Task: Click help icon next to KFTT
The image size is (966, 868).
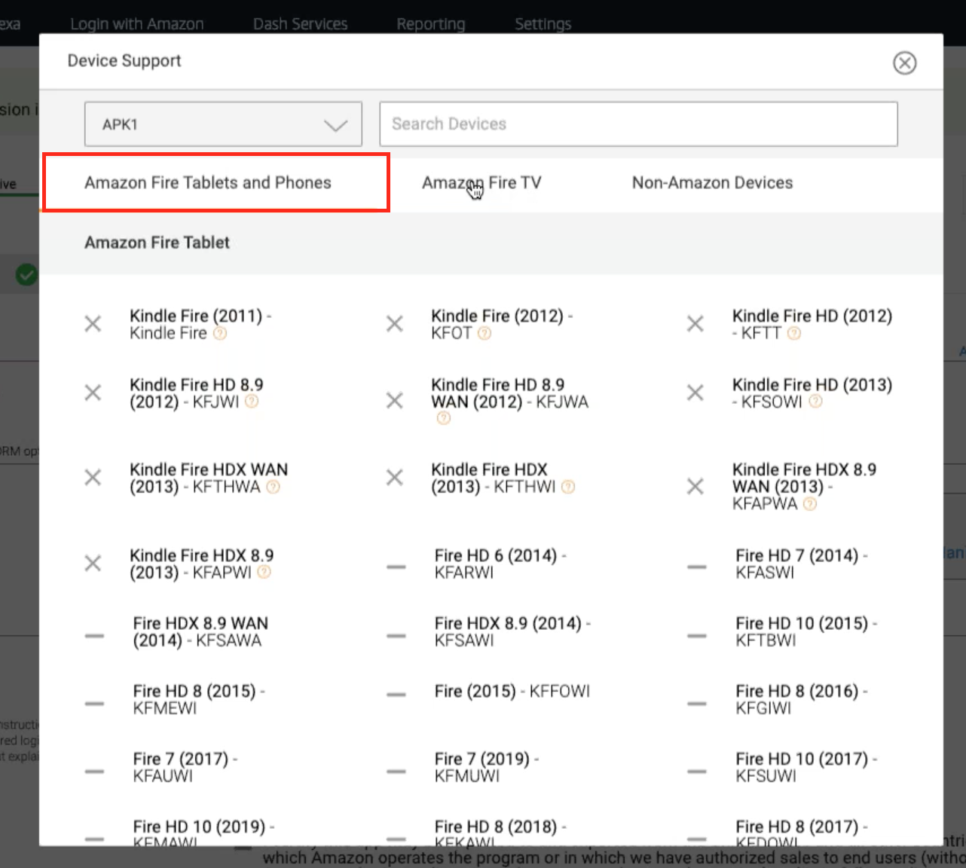Action: click(x=794, y=333)
